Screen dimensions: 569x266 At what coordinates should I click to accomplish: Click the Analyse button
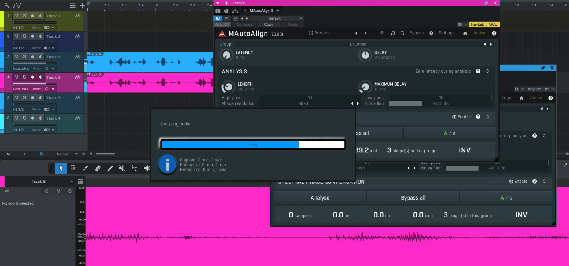(320, 198)
